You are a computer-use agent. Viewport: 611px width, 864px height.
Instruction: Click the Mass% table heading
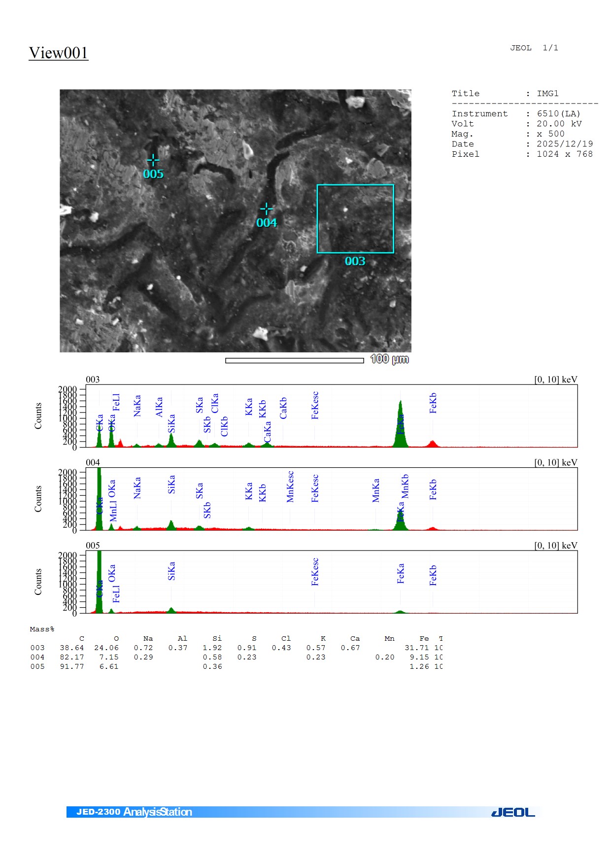tap(42, 629)
